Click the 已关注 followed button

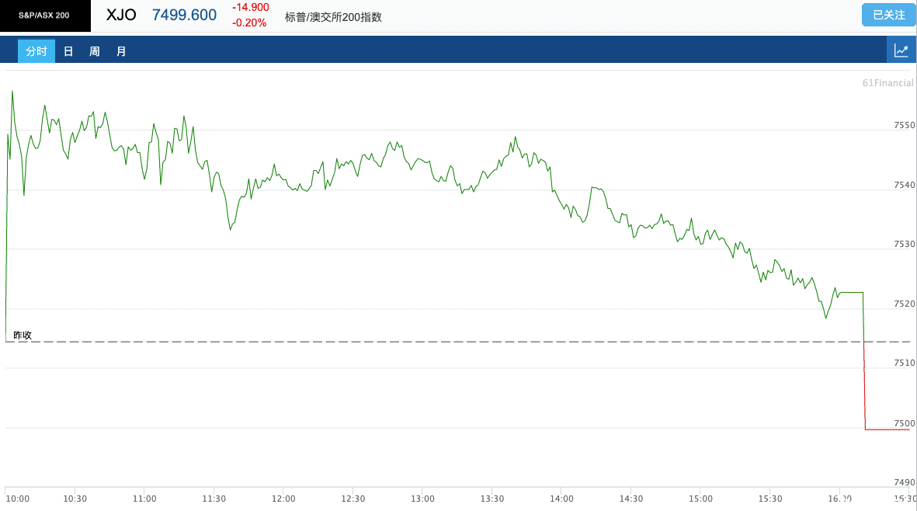coord(888,15)
